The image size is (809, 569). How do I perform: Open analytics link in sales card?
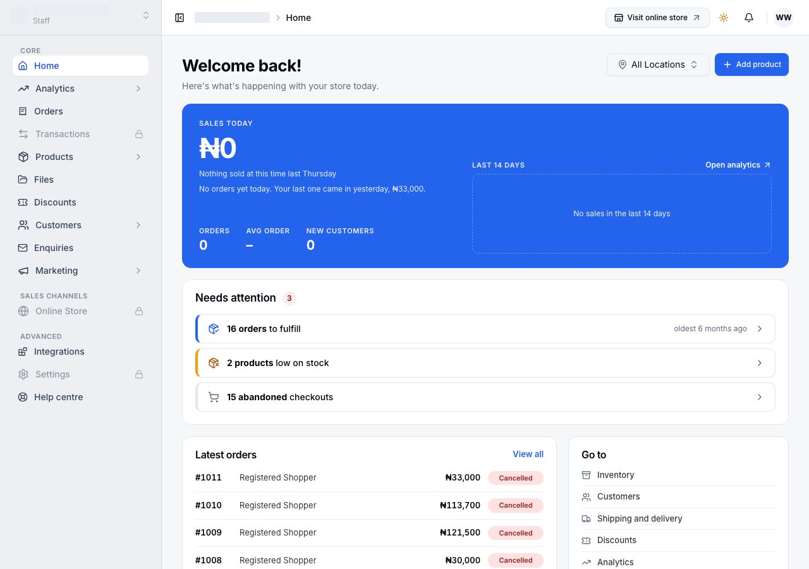(x=738, y=165)
